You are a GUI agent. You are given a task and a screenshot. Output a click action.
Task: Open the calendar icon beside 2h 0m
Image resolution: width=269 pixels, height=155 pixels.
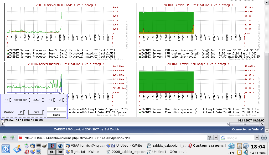(x=3, y=120)
